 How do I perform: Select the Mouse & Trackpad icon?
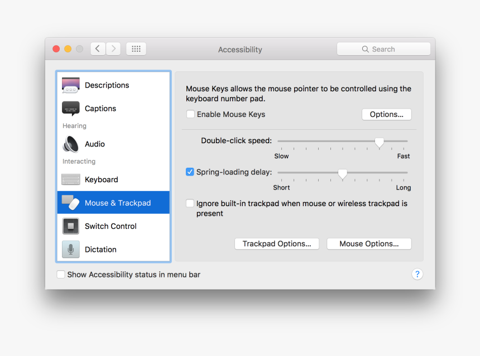pyautogui.click(x=72, y=203)
